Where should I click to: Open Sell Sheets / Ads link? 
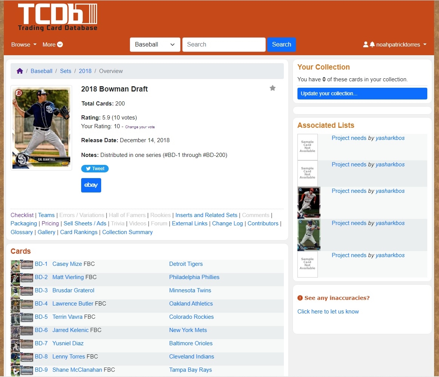click(x=85, y=223)
